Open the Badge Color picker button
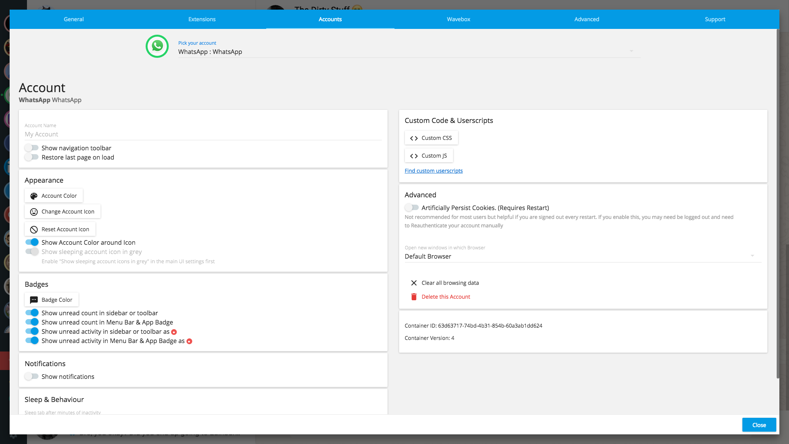Screen dimensions: 789x444 click(x=52, y=300)
